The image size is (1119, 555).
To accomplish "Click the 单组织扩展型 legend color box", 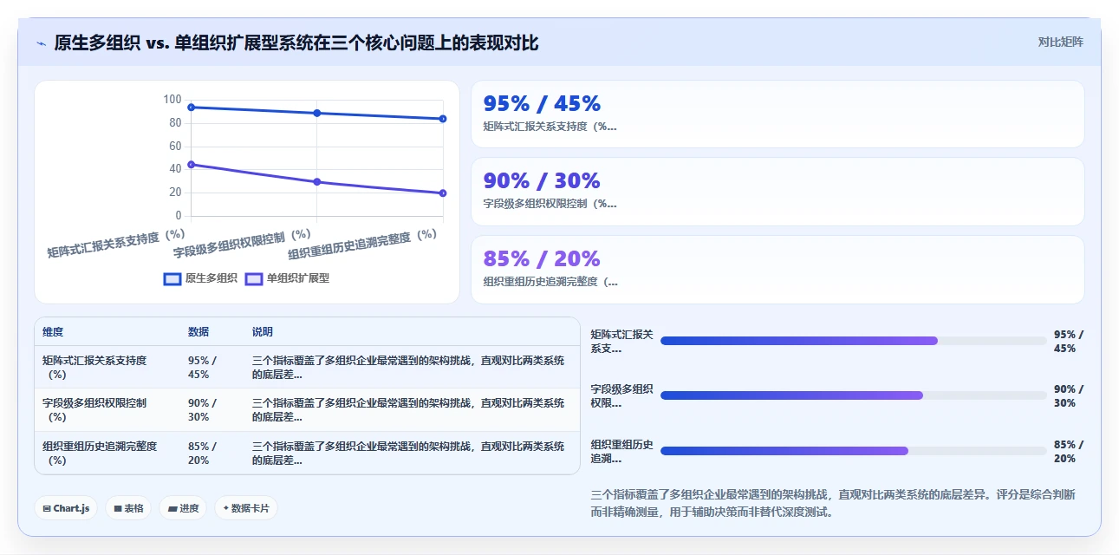I will 254,279.
